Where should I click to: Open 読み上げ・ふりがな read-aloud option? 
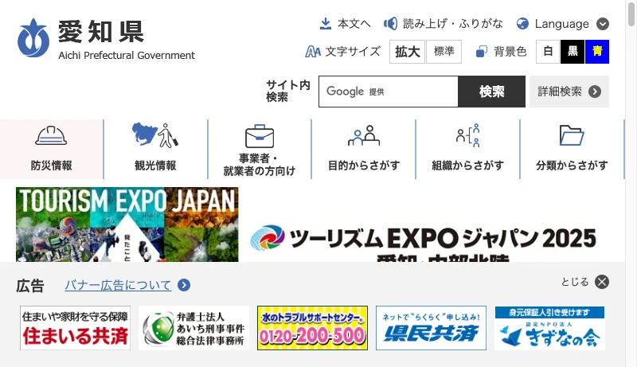pyautogui.click(x=452, y=24)
